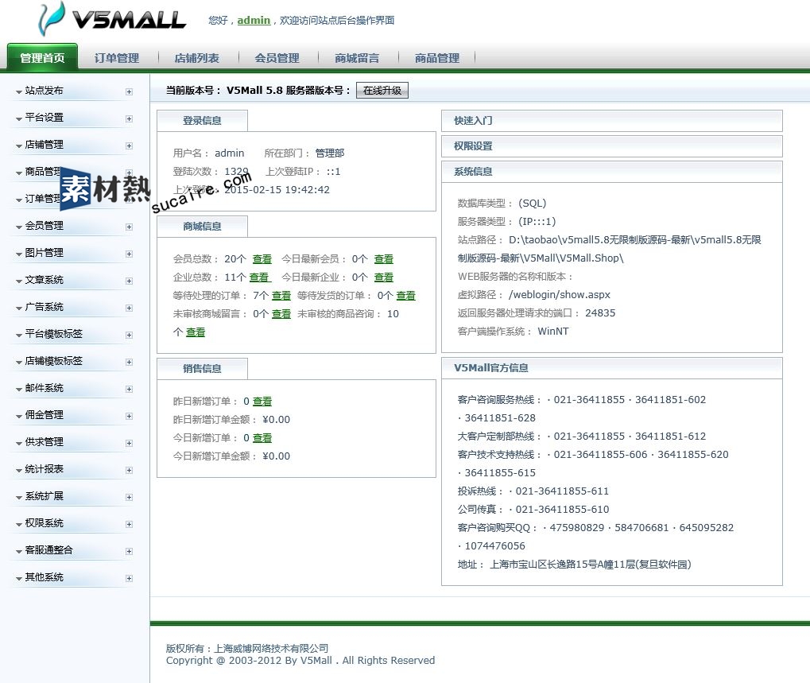Image resolution: width=810 pixels, height=683 pixels.
Task: Click the /weblogin/show.aspx virtual path text
Action: pyautogui.click(x=560, y=295)
